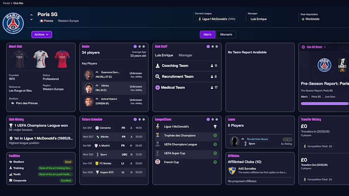Click the See All News globe icon

coord(303,47)
